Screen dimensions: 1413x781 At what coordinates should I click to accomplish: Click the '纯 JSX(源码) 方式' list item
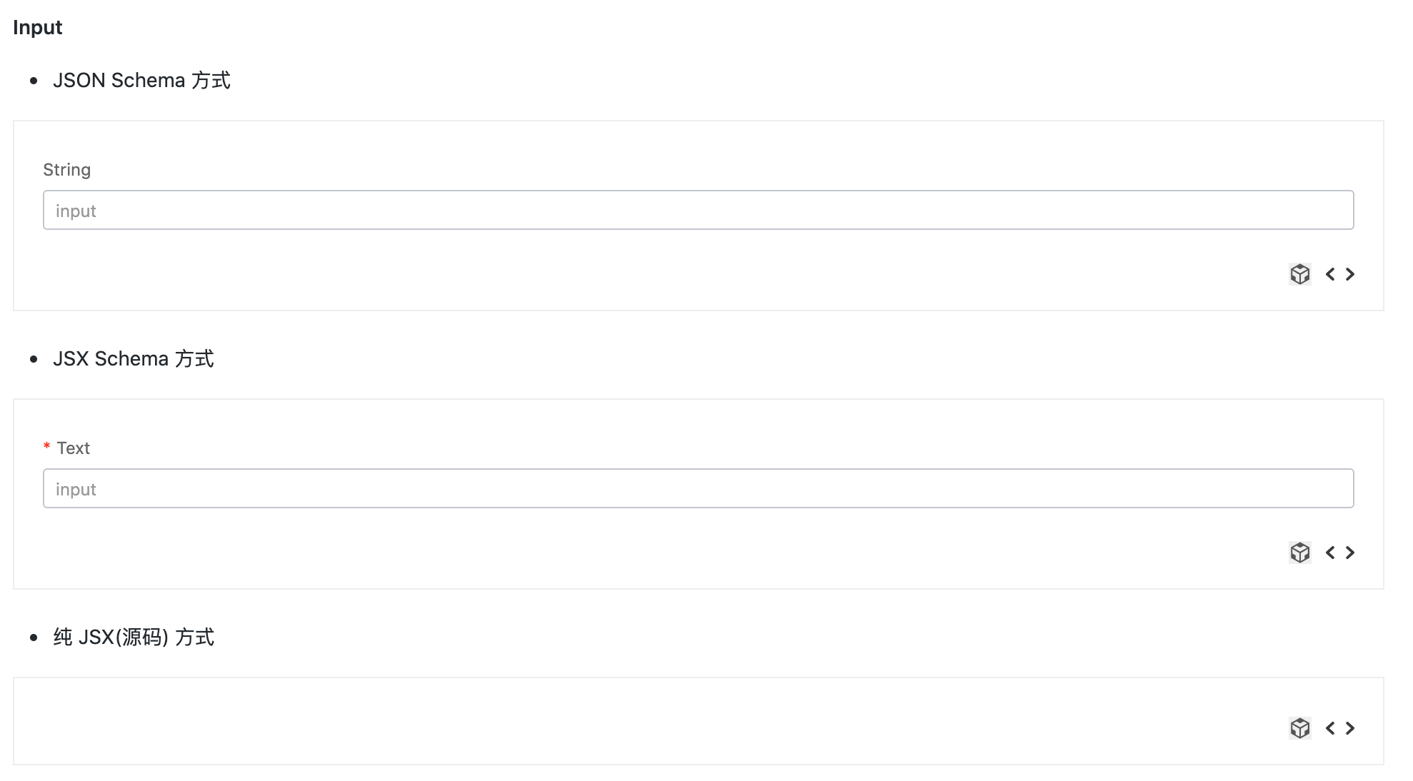(133, 637)
